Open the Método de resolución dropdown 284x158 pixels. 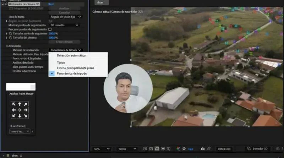click(65, 50)
